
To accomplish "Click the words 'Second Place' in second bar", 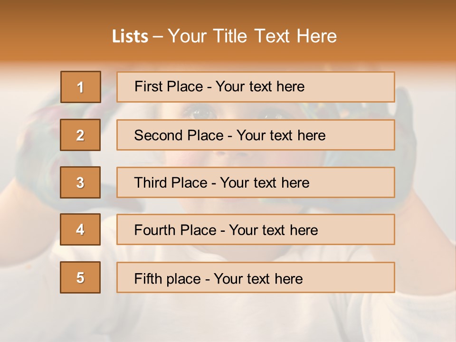I will pos(179,135).
